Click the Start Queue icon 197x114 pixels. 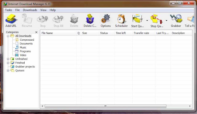[x=137, y=19]
